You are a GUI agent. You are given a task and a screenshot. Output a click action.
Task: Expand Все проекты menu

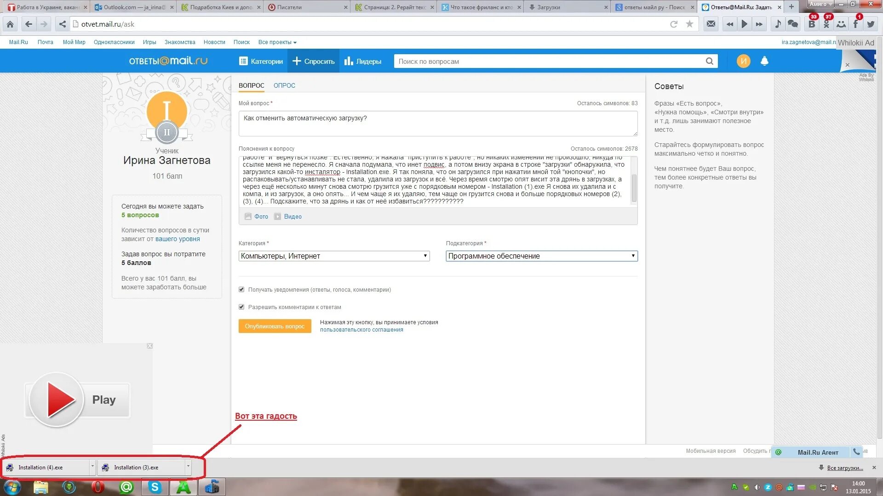(277, 42)
